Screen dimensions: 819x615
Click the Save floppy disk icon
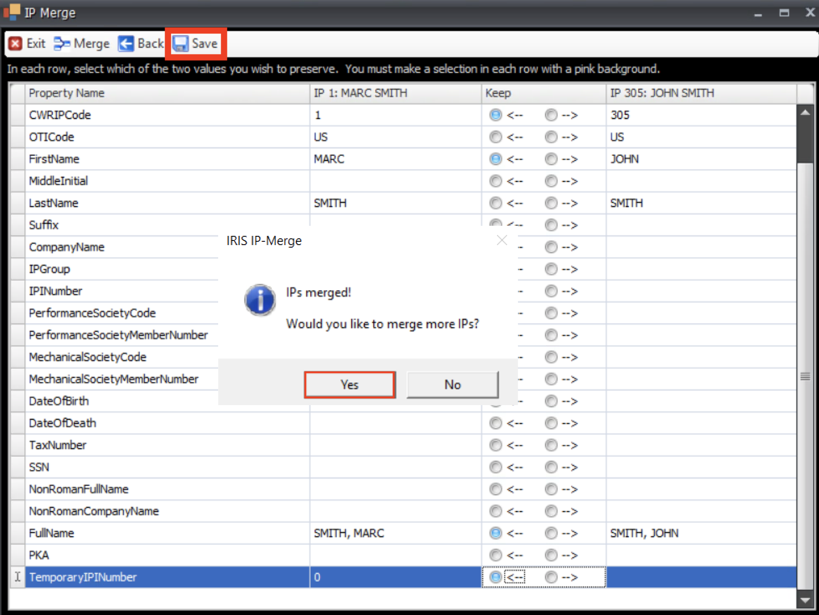click(x=180, y=44)
